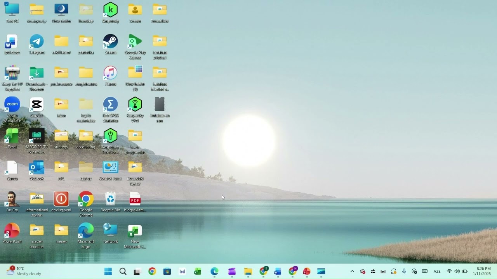Select the magistratura folder
The image size is (497, 279).
click(86, 76)
